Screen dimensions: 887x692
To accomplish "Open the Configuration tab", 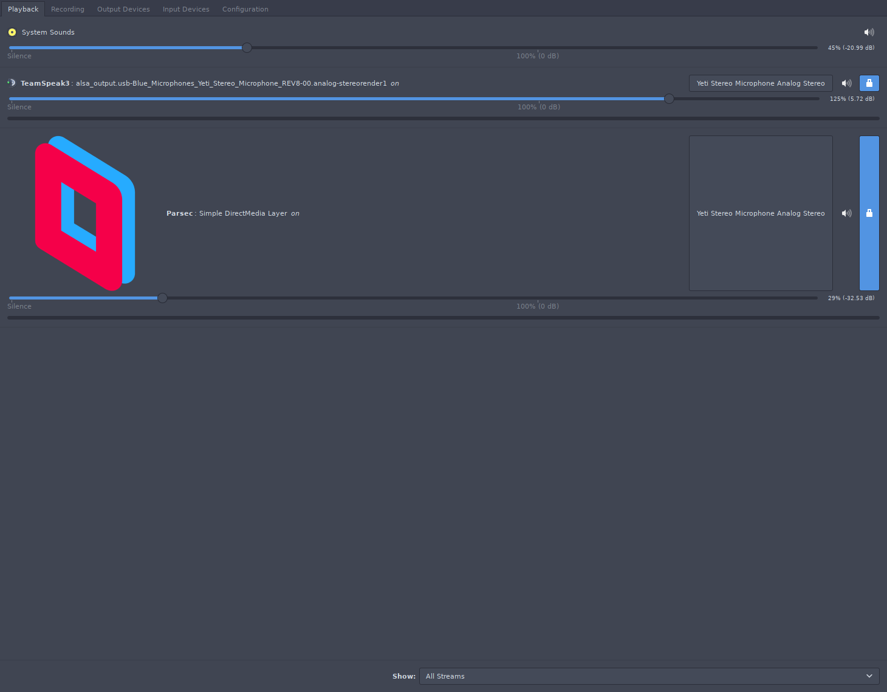I will tap(245, 9).
